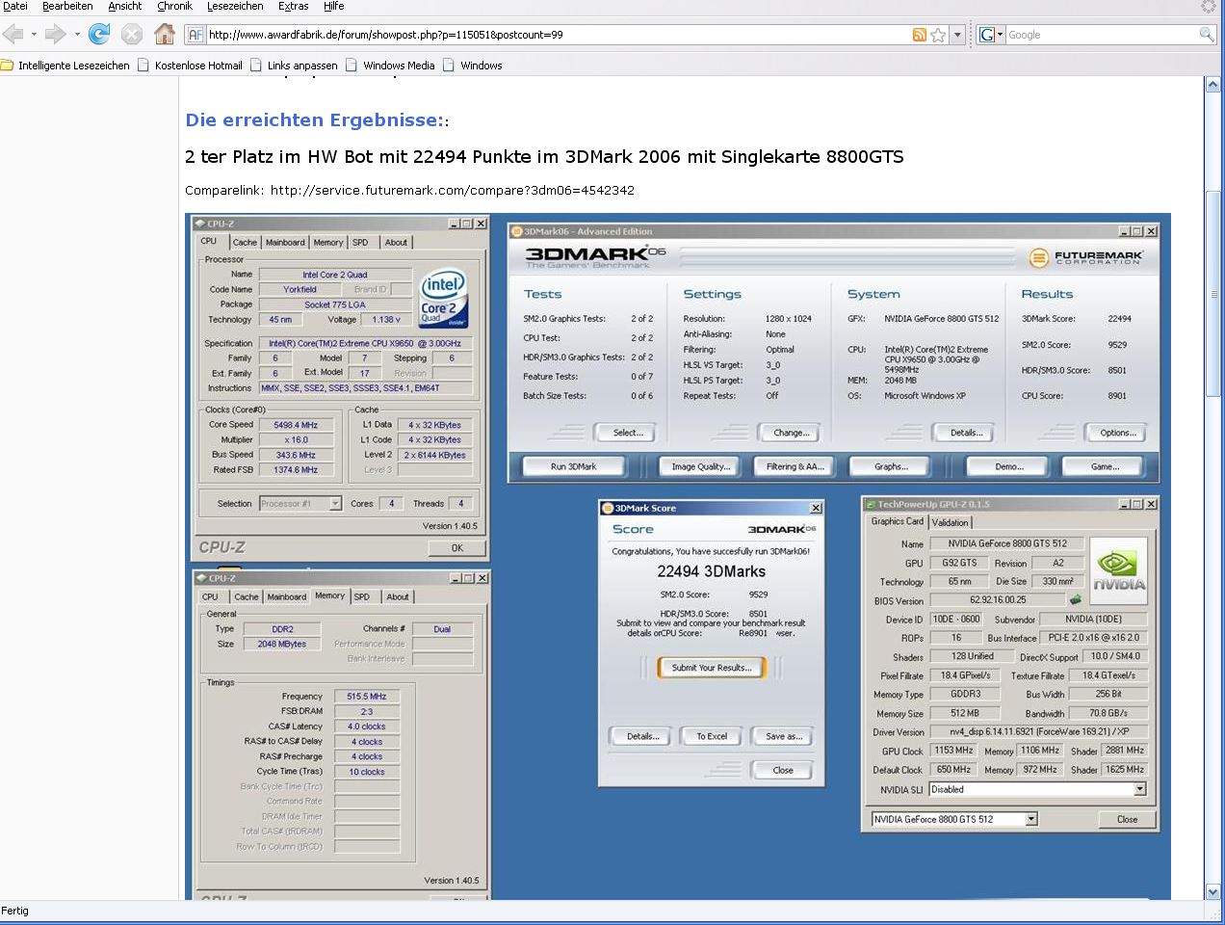Open the Lesezeichen menu
1225x925 pixels.
pyautogui.click(x=235, y=6)
